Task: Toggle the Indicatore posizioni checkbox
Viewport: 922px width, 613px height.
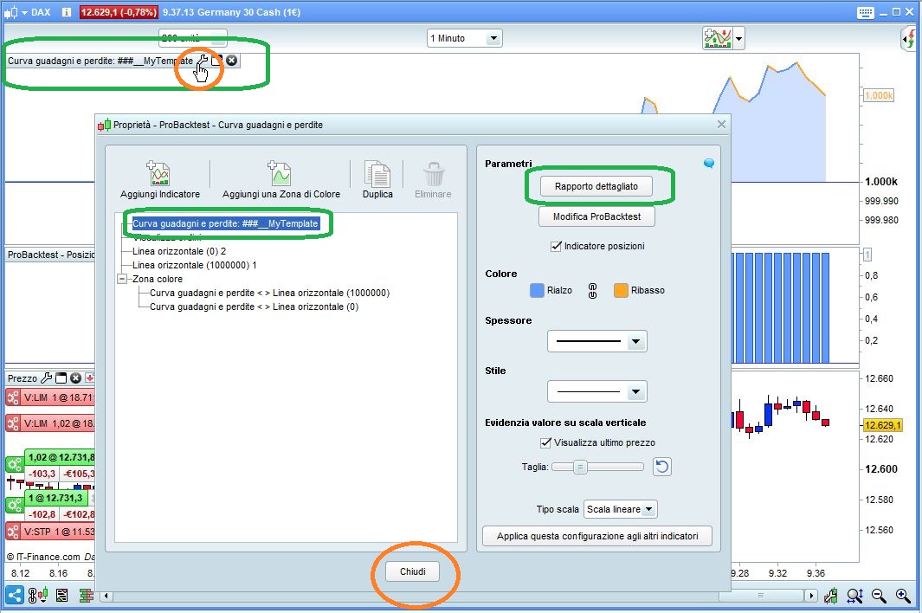Action: click(x=556, y=247)
